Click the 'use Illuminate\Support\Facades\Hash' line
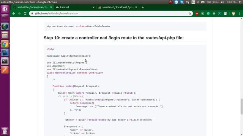This screenshot has width=243, height=136. pyautogui.click(x=73, y=70)
